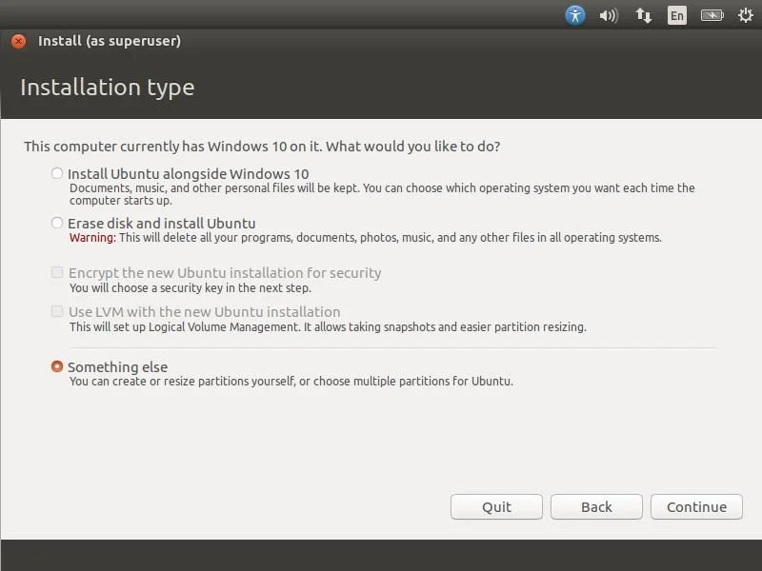Go Back to the previous step
Image resolution: width=762 pixels, height=571 pixels.
tap(596, 507)
